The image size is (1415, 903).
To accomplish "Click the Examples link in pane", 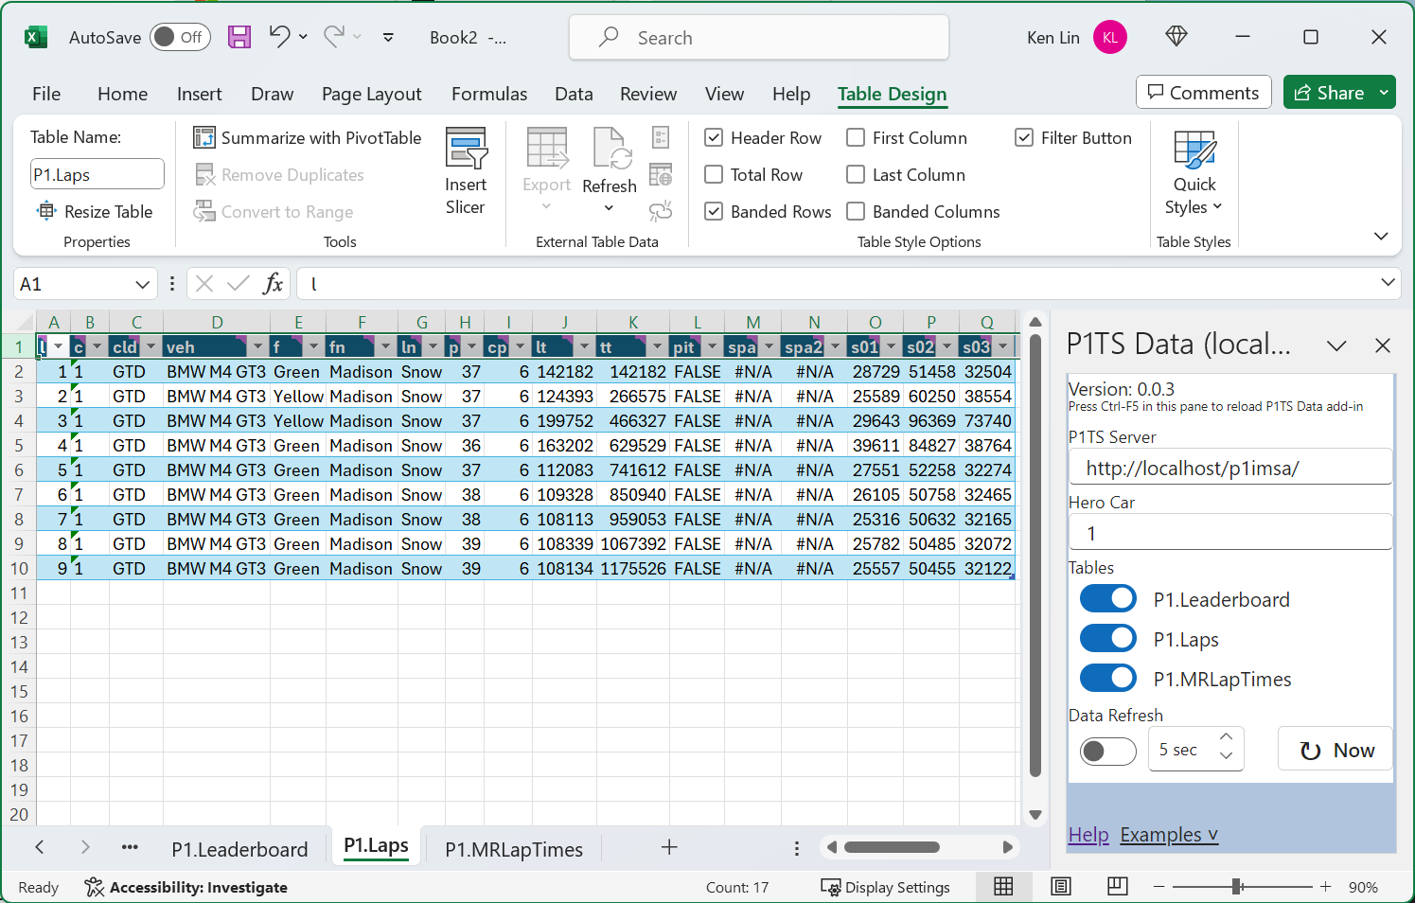I will click(1169, 835).
